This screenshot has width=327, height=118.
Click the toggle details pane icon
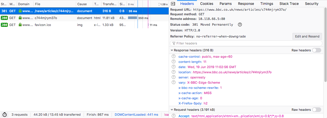tap(173, 4)
